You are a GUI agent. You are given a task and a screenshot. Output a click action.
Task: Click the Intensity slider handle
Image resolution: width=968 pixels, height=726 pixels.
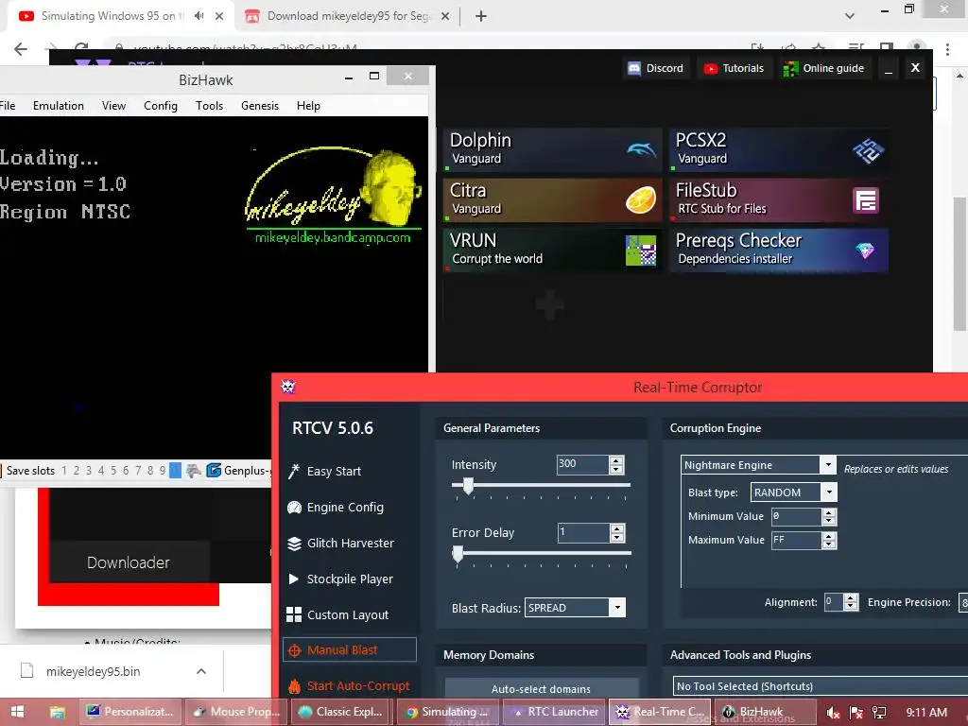click(468, 486)
